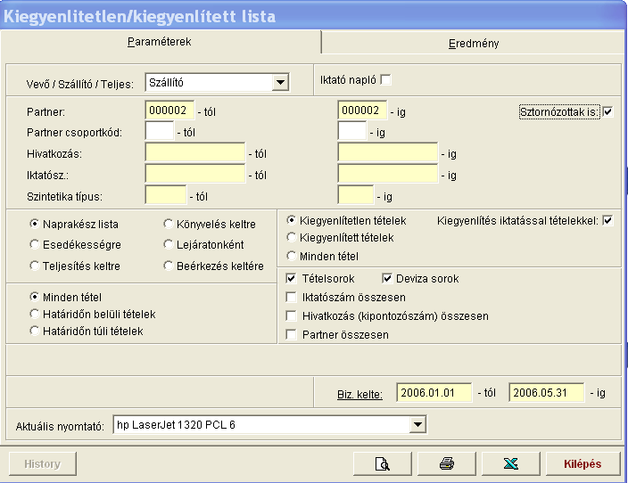Uncheck the Tételsorok checkbox
628x483 pixels.
[x=291, y=278]
